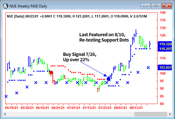This screenshot has height=119, width=175.
Task: Click the left scroll arrow of chart
Action: pos(5,114)
